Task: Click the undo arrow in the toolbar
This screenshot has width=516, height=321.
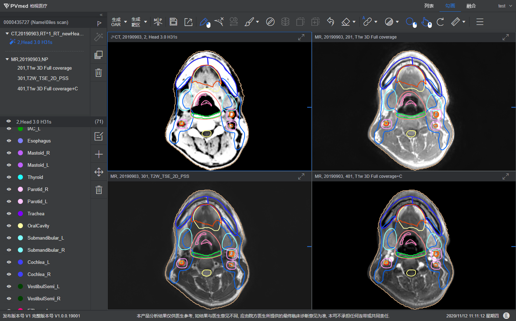Action: 330,22
